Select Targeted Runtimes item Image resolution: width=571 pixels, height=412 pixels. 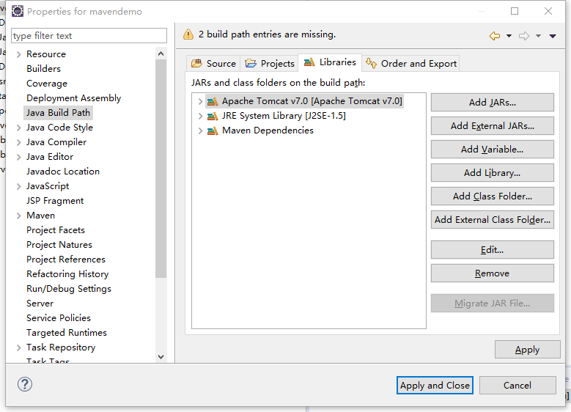[66, 333]
